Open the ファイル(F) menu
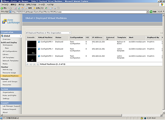The image size is (165, 120). pyautogui.click(x=5, y=5)
